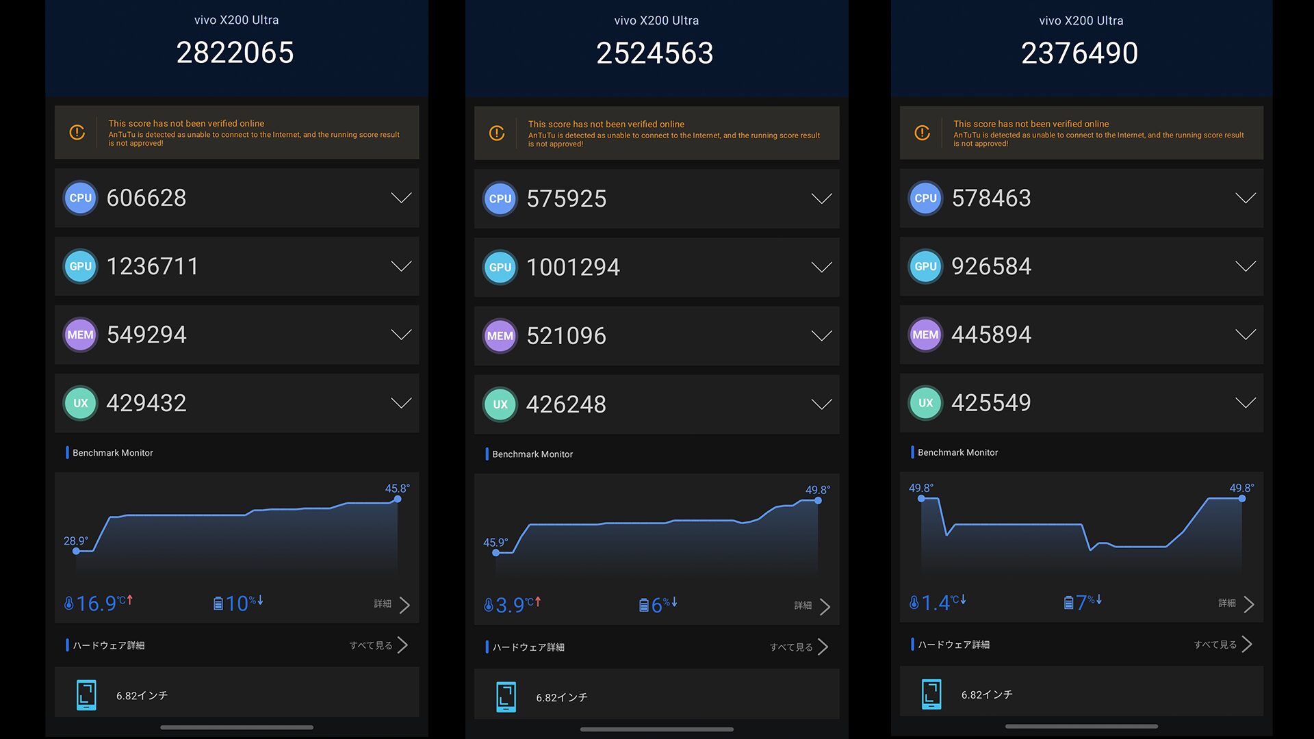This screenshot has height=739, width=1314.
Task: Tap すべて見る in the 2524563 panel
Action: 799,647
